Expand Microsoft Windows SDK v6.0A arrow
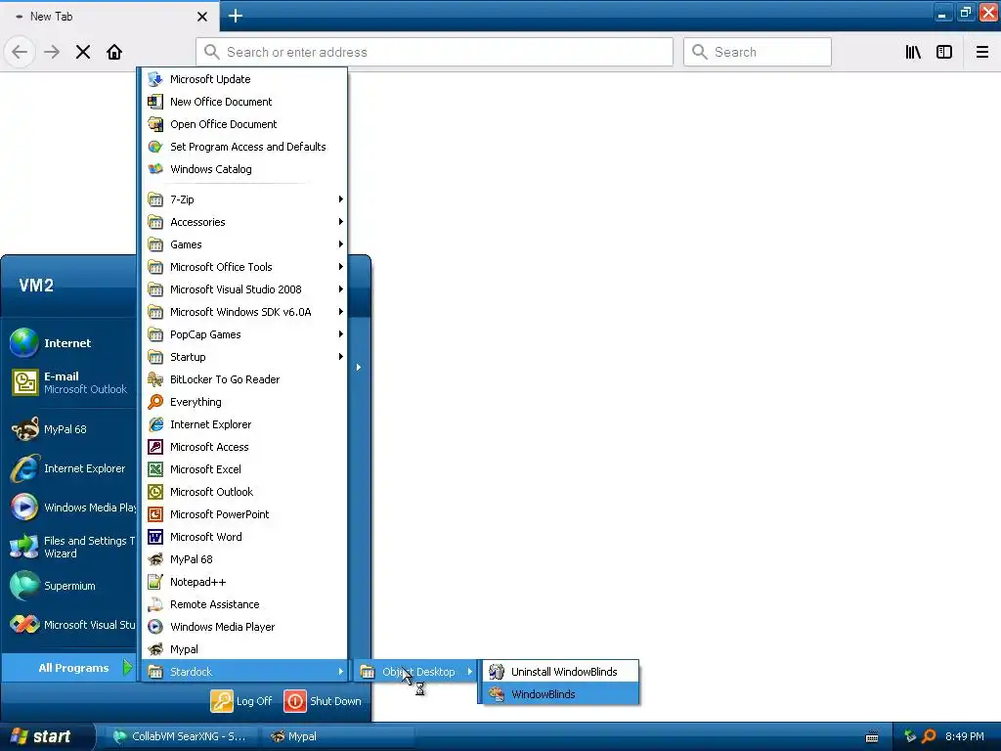 pos(341,312)
